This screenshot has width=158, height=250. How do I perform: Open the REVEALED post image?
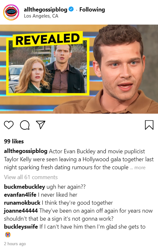coord(79,69)
